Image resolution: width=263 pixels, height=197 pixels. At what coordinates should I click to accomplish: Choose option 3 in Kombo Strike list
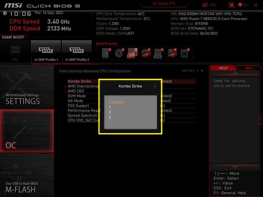pyautogui.click(x=110, y=117)
